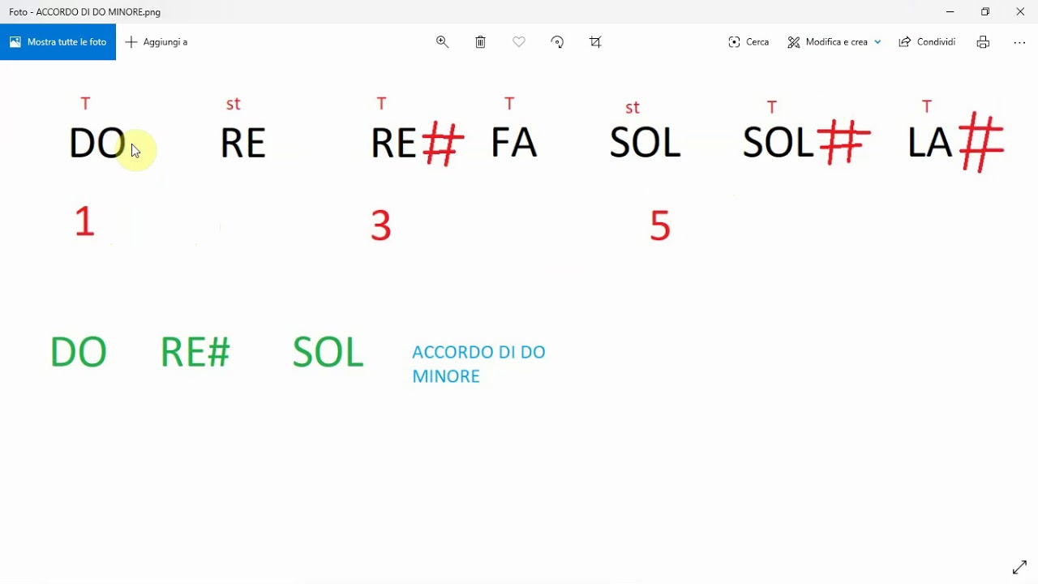
Task: Click the red number 3
Action: pyautogui.click(x=381, y=225)
